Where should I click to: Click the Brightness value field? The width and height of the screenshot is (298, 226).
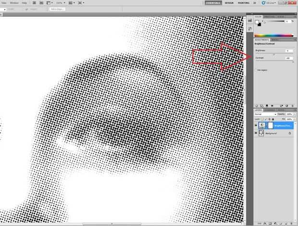tap(289, 51)
